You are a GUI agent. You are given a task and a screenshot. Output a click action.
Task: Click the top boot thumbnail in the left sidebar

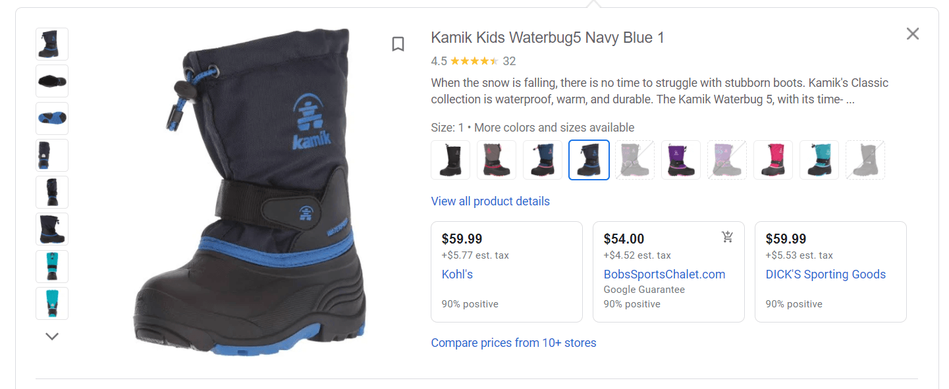(x=51, y=43)
